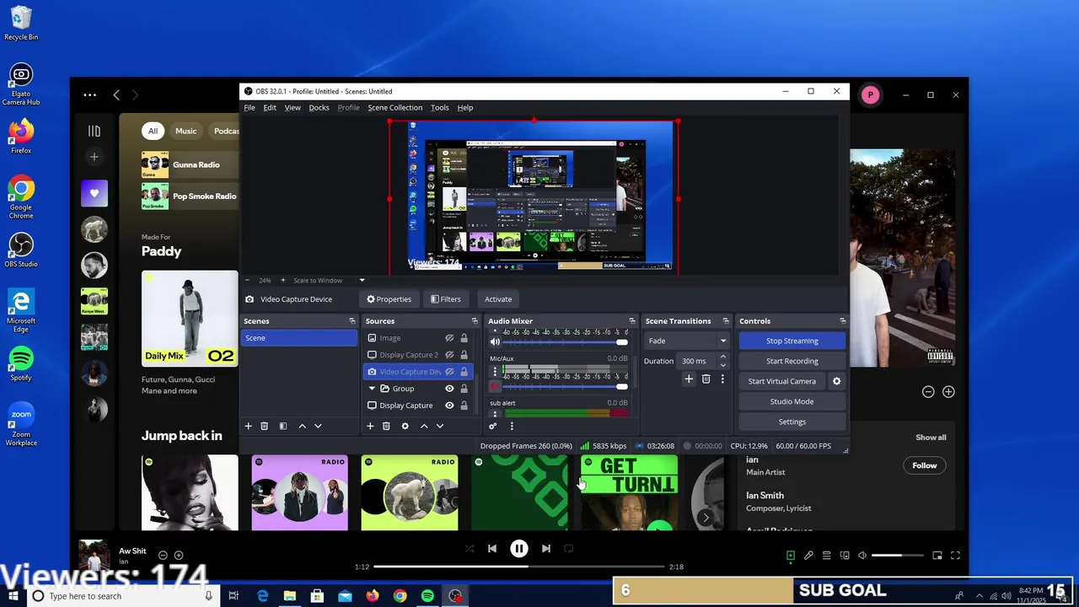Open source Filters button in toolbar

pos(445,299)
